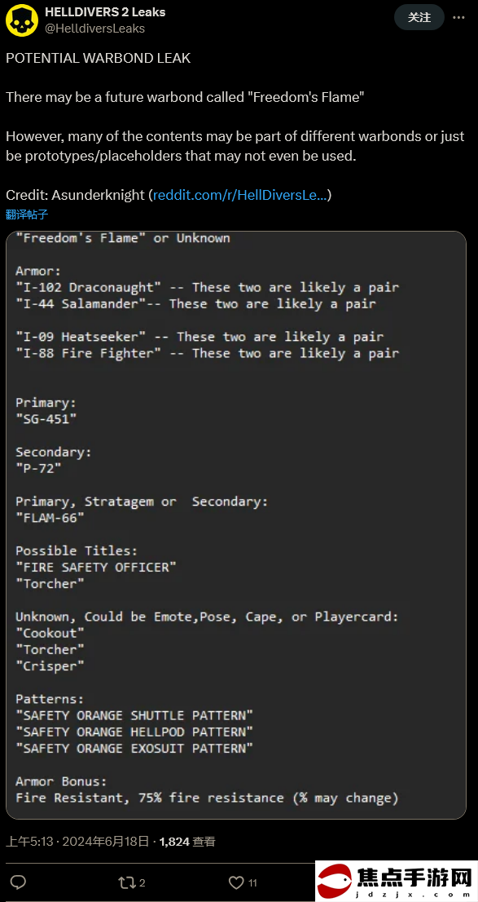Open the three-dot more options menu
This screenshot has height=902, width=478.
tap(458, 17)
